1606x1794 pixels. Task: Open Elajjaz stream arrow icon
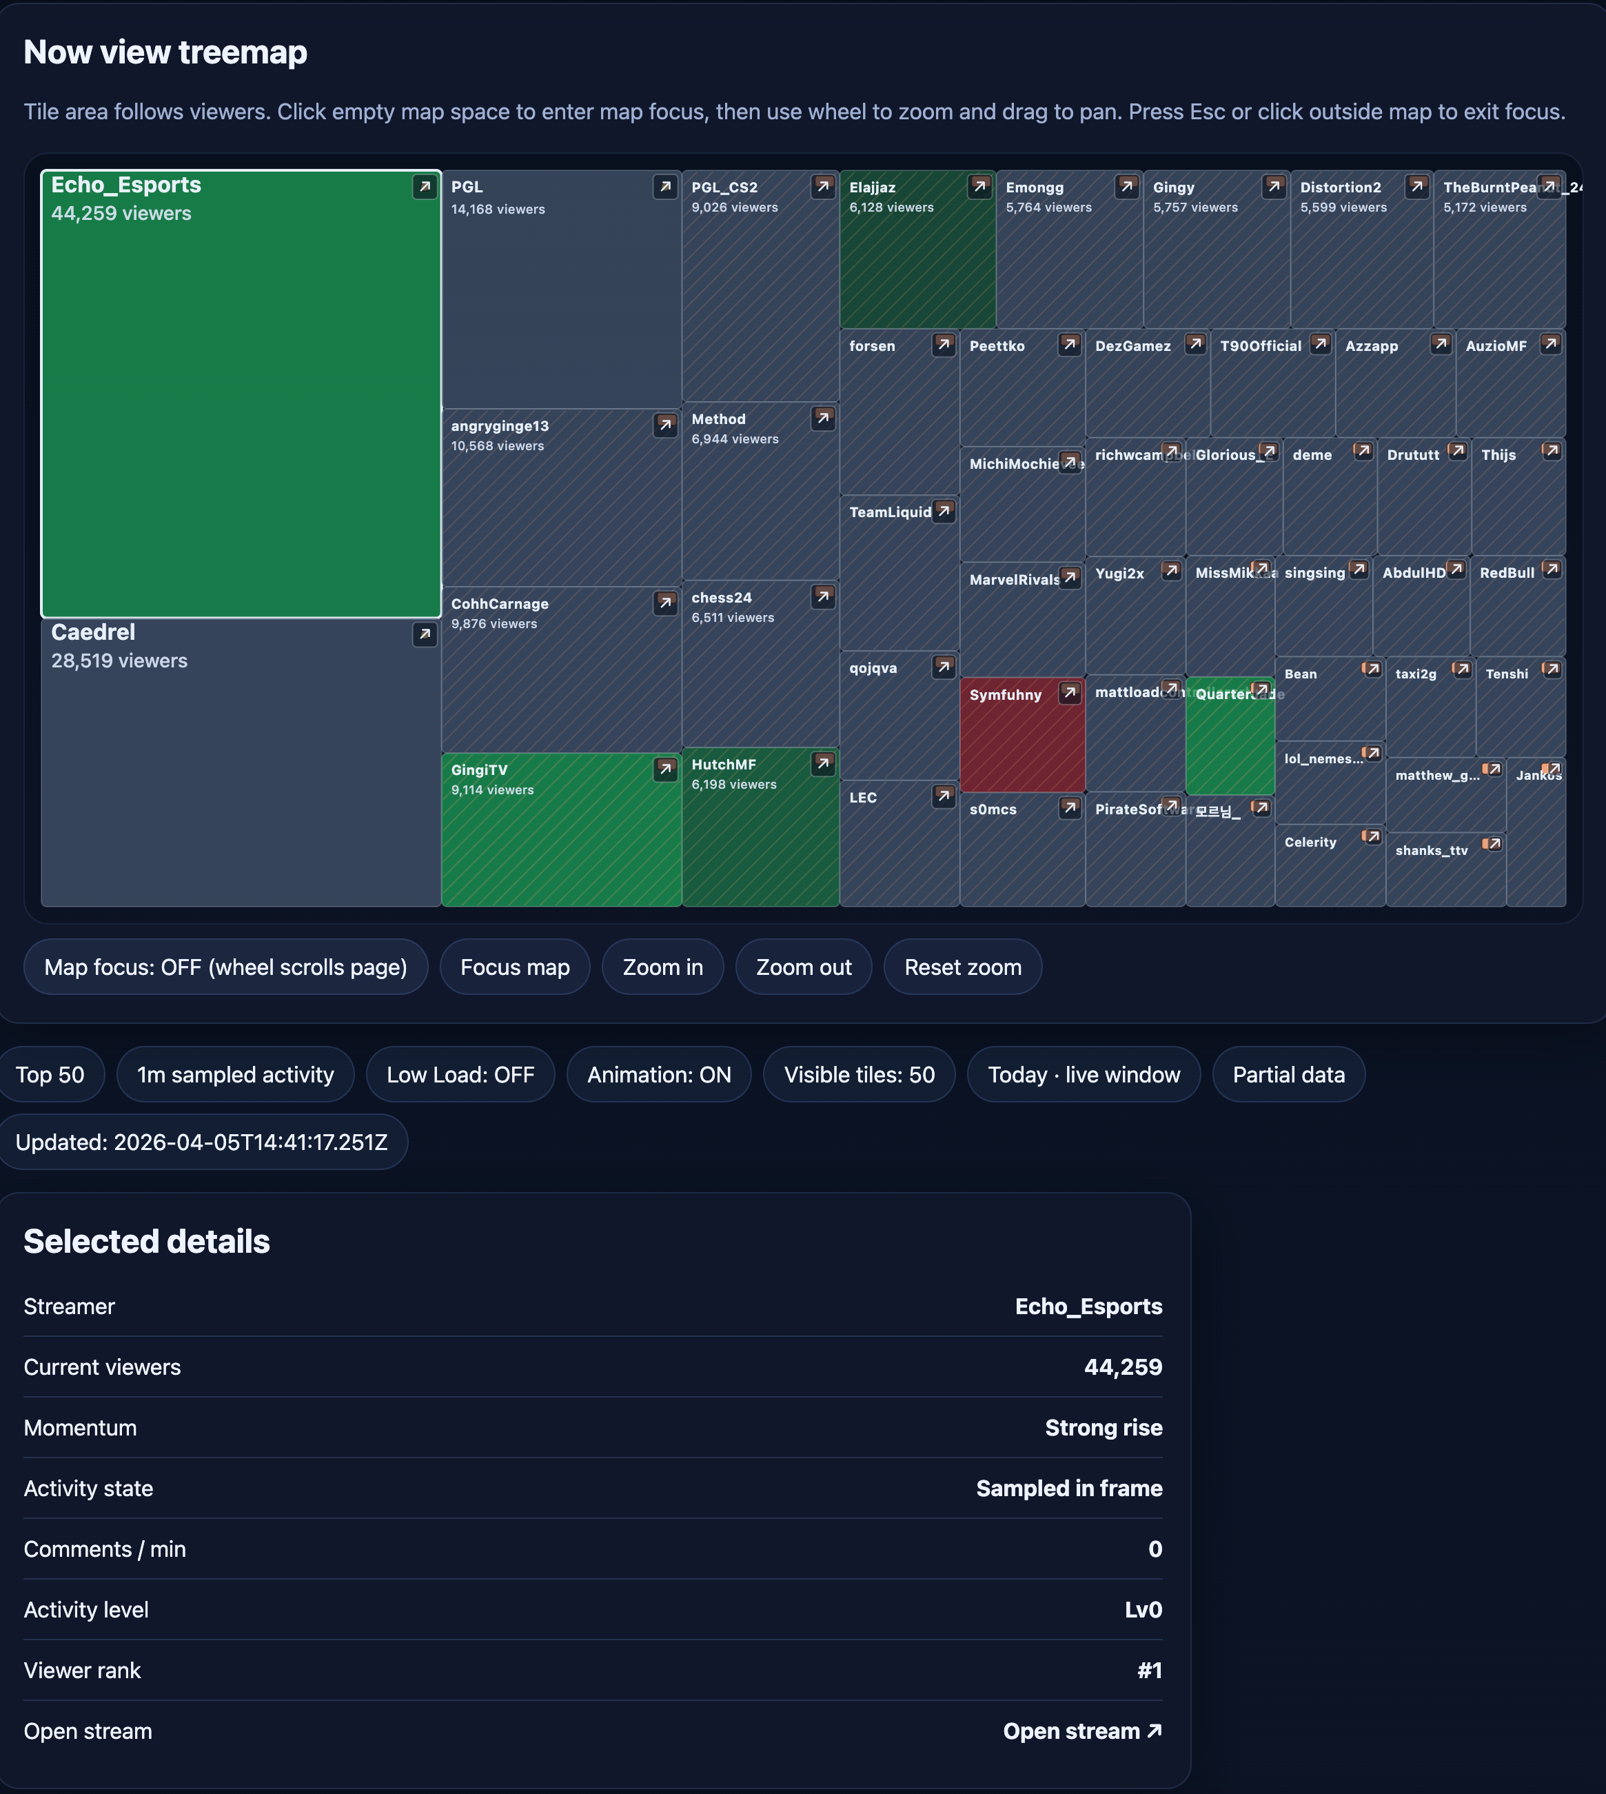click(979, 187)
